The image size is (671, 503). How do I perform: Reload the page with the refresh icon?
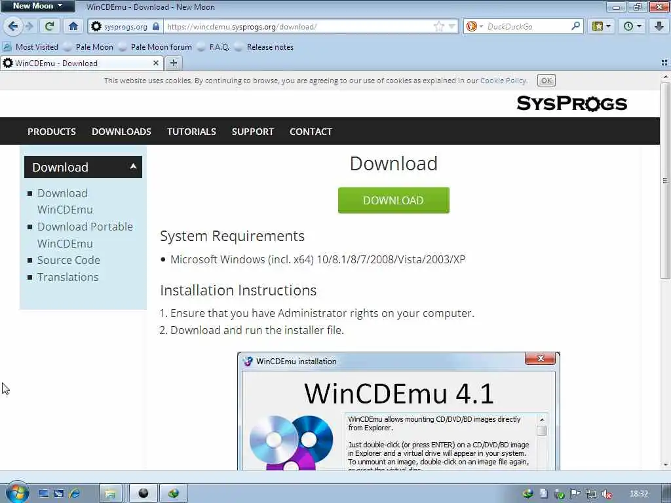tap(50, 26)
